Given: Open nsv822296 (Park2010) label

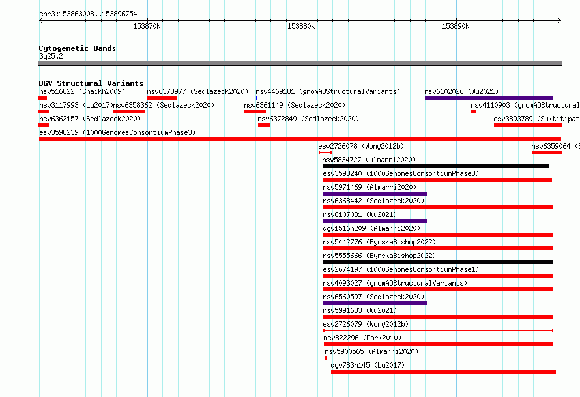Looking at the screenshot, I should point(362,338).
